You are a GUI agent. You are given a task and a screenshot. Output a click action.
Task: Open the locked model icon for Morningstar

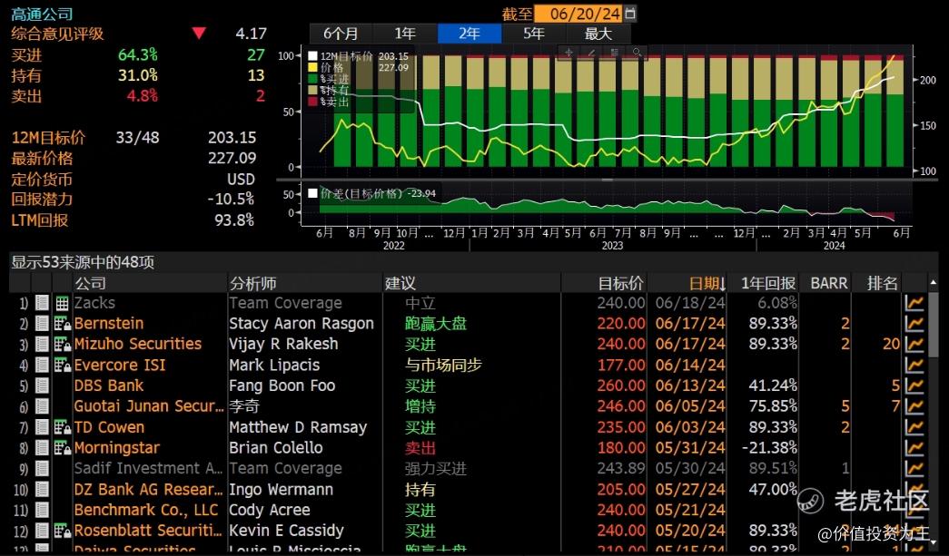pyautogui.click(x=63, y=448)
